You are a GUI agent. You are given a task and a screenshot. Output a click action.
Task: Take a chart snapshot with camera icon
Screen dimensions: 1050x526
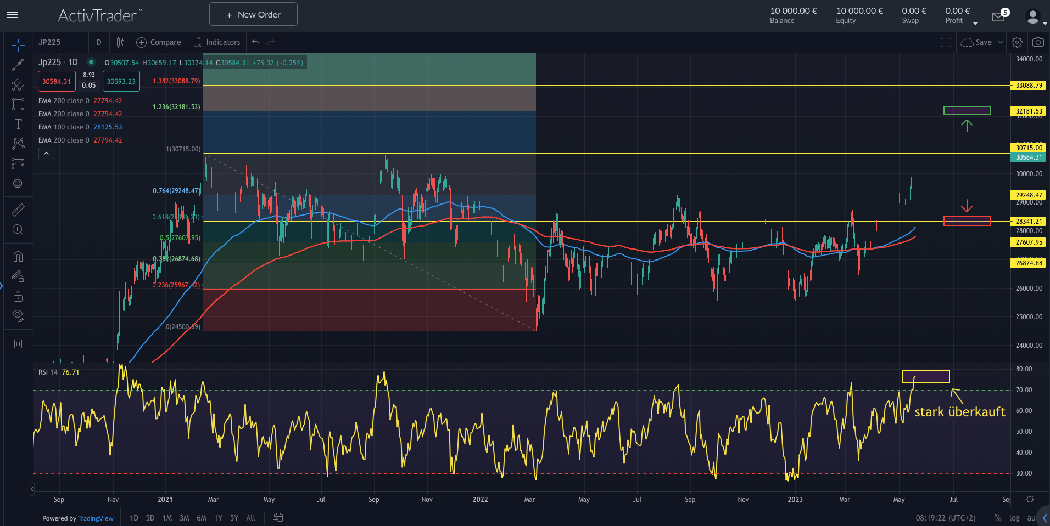1037,42
